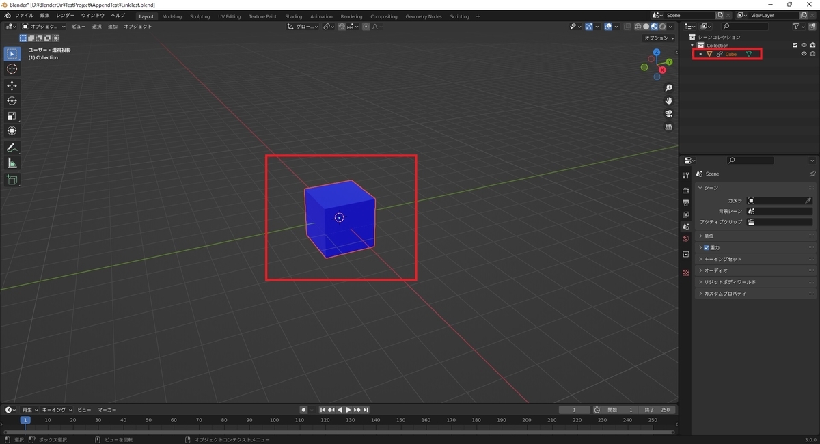Open the オブジェクト mode dropdown

pyautogui.click(x=44, y=27)
